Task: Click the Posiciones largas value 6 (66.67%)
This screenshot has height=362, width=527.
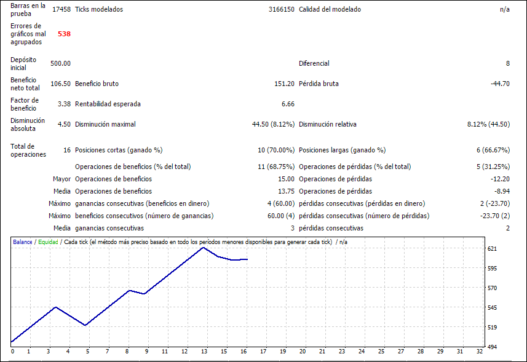Action: (493, 151)
